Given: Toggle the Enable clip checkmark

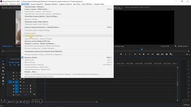Looking at the screenshot, I should [x=22, y=57].
